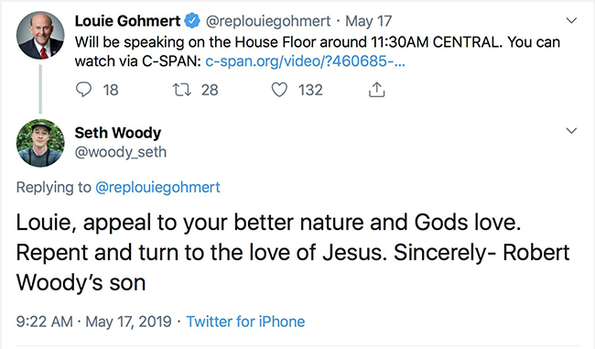Retweet Louie Gohmert's tweet

pyautogui.click(x=182, y=90)
